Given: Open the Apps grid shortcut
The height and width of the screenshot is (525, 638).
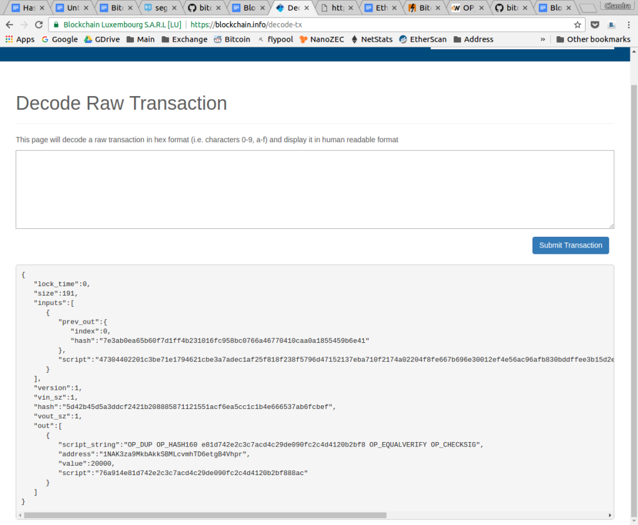Looking at the screenshot, I should click(x=20, y=39).
